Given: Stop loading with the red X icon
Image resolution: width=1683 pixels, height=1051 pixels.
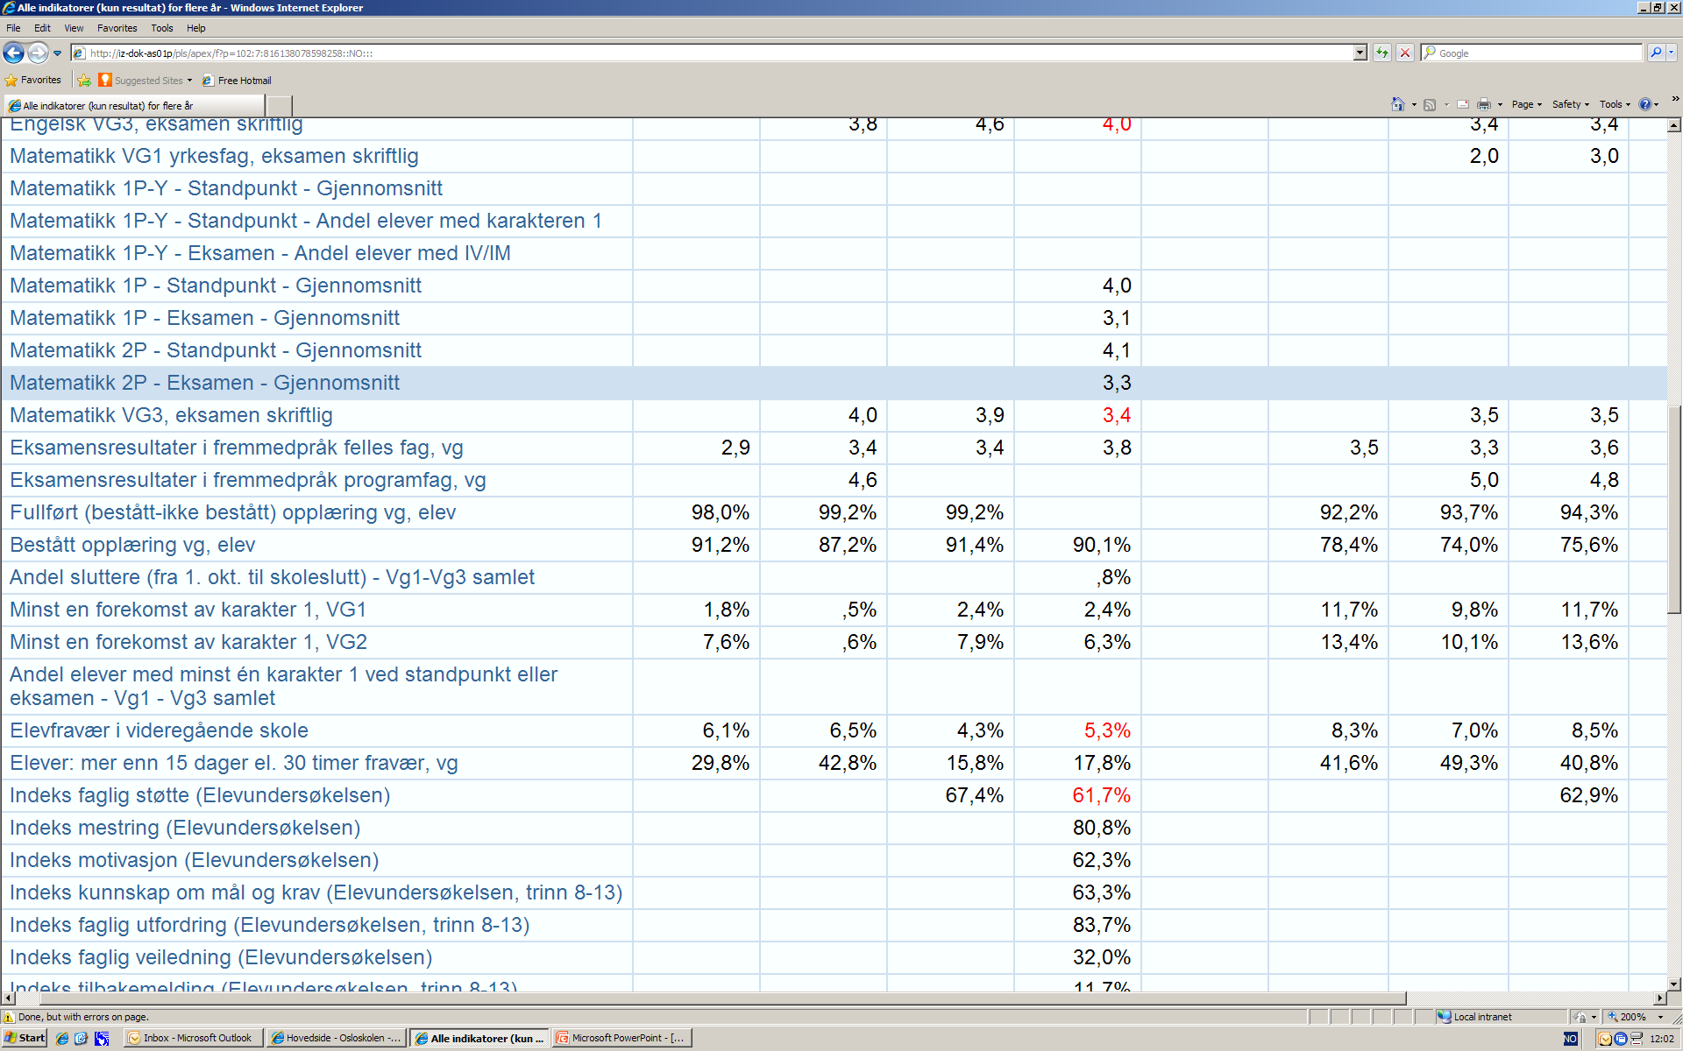Looking at the screenshot, I should [1405, 53].
